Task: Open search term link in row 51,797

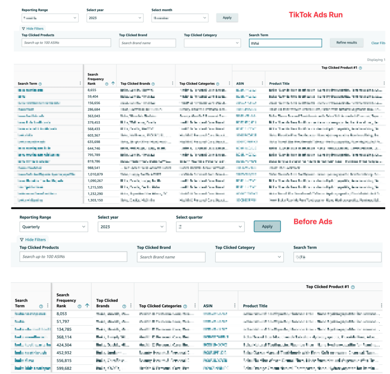Action: coord(20,322)
